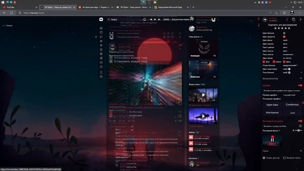304x171 pixels.
Task: Open Размер шрифта dropdown 'стандартный'
Action: point(289,95)
